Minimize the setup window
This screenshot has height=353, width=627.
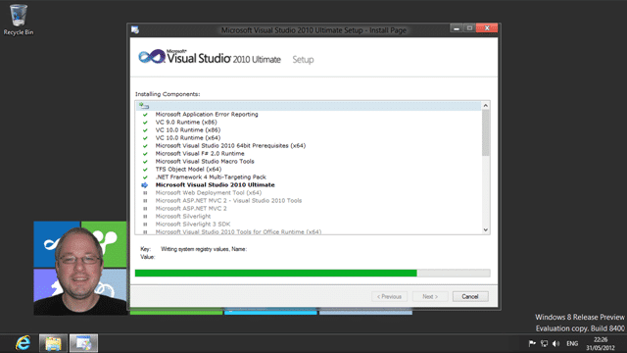[x=457, y=28]
